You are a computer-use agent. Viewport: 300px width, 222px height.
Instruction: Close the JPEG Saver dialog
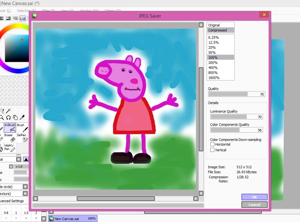(264, 14)
